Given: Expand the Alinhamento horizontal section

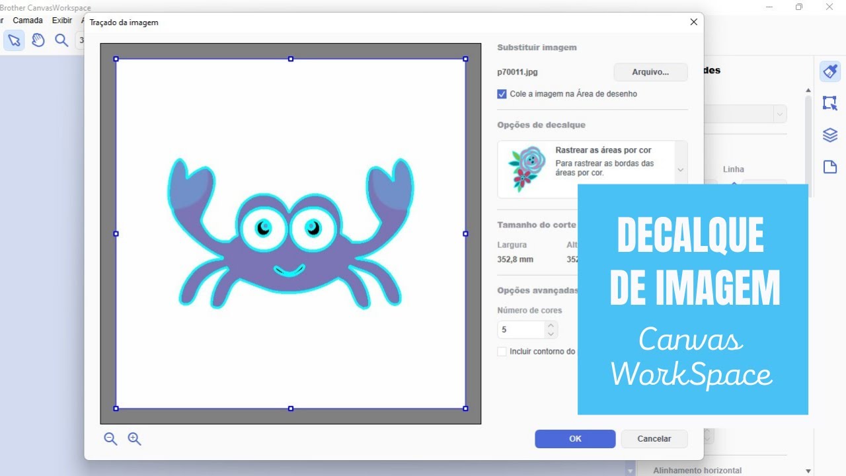Looking at the screenshot, I should (697, 470).
